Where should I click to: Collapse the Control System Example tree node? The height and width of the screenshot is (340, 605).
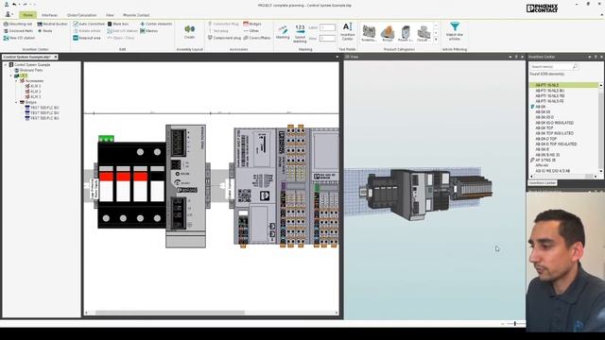pos(6,65)
